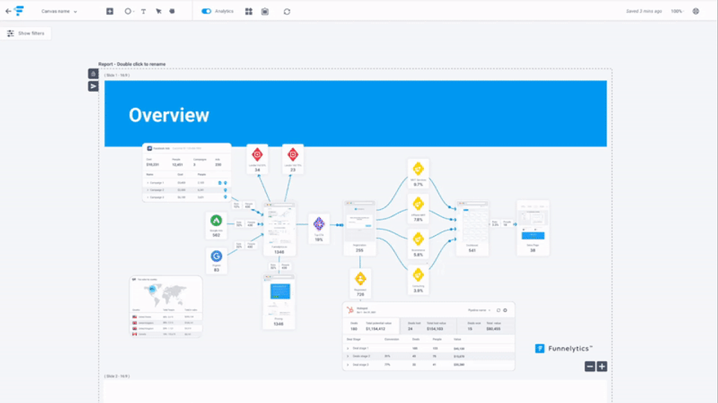Viewport: 718px width, 403px height.
Task: Expand the Campaign 3 row
Action: (x=147, y=197)
